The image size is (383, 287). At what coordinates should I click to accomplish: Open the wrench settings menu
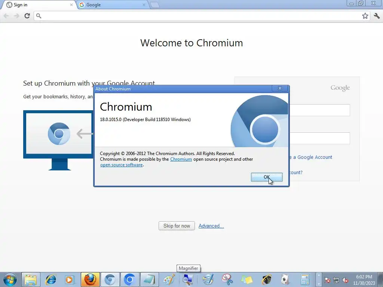[377, 16]
